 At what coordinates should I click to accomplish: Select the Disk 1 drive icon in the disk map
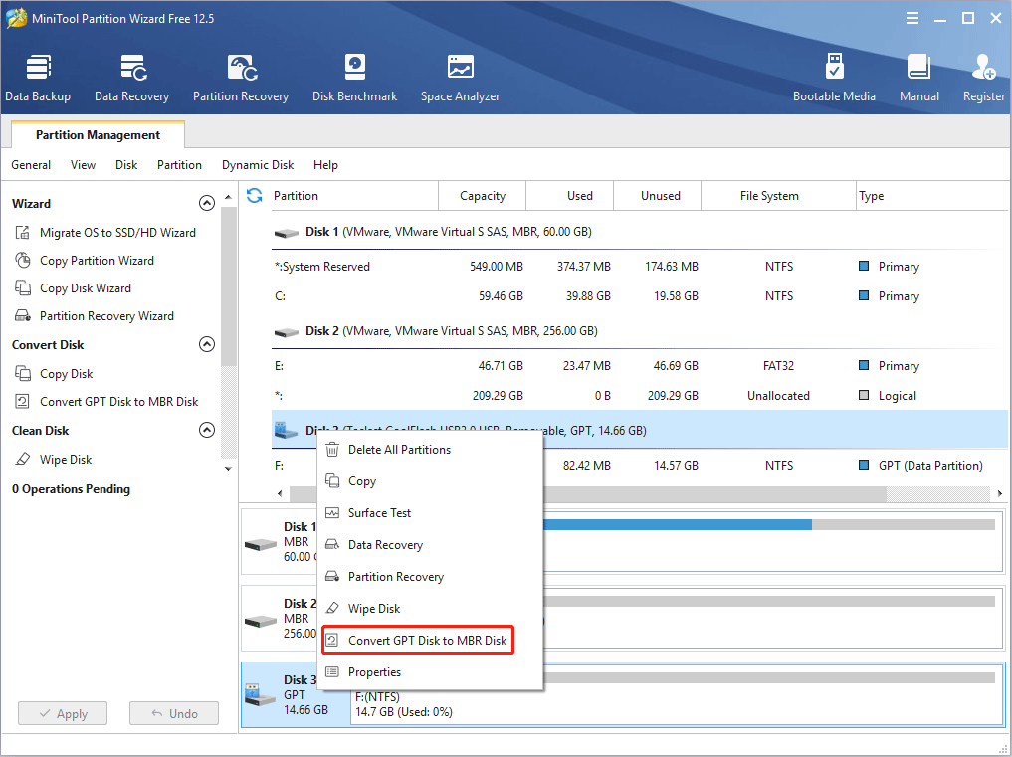(x=261, y=544)
